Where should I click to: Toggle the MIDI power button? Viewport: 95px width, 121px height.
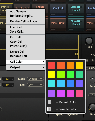(x=87, y=68)
